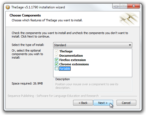
Task: Click the Description box area
Action: click(x=93, y=86)
